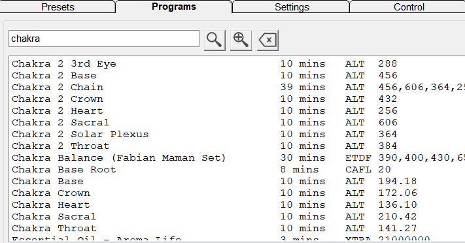Click the frequency value 141.27
This screenshot has width=465, height=243.
[398, 229]
